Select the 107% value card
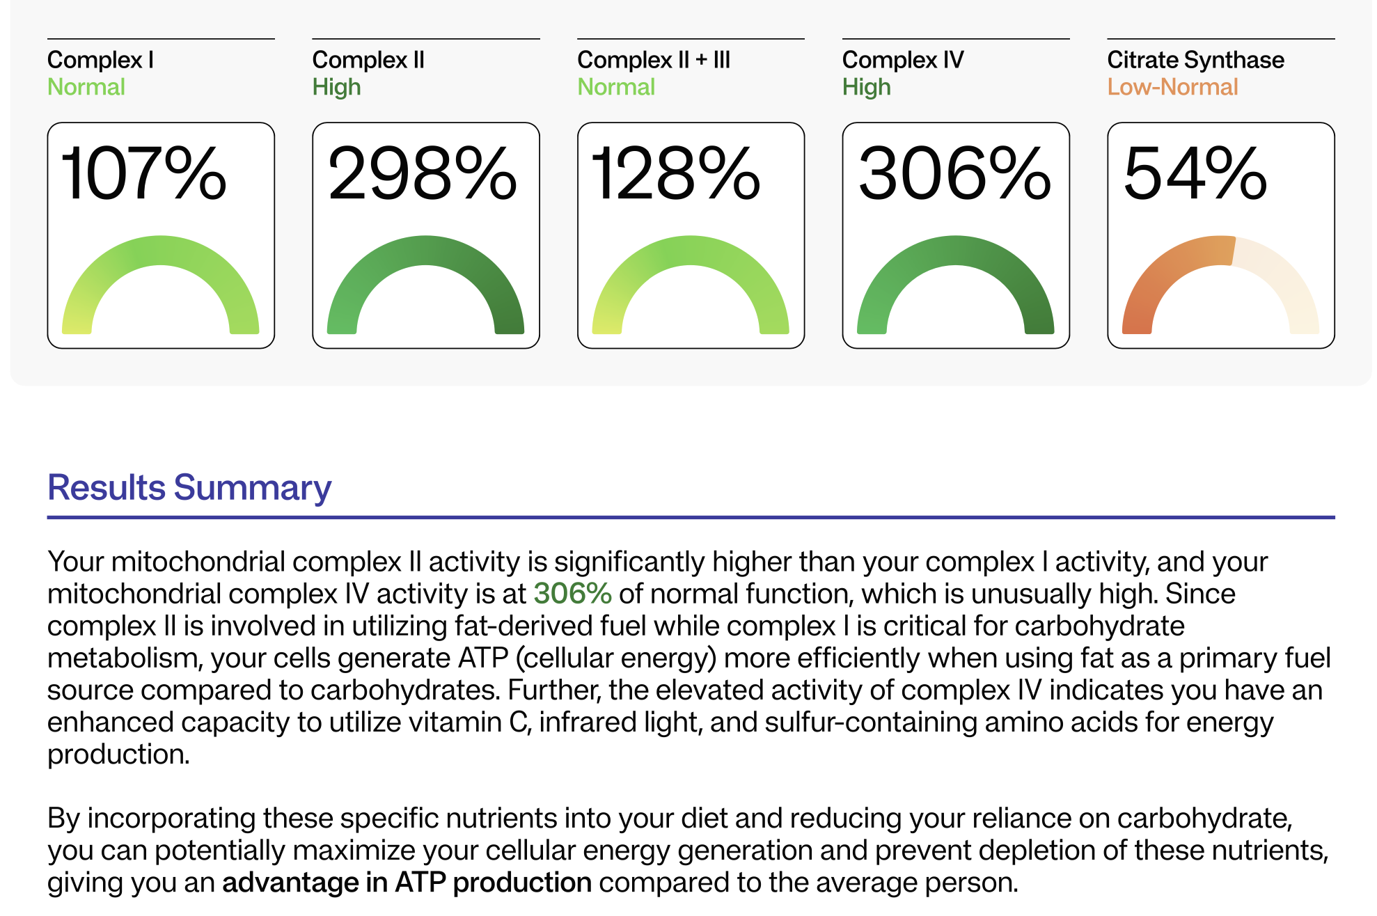 pos(161,235)
